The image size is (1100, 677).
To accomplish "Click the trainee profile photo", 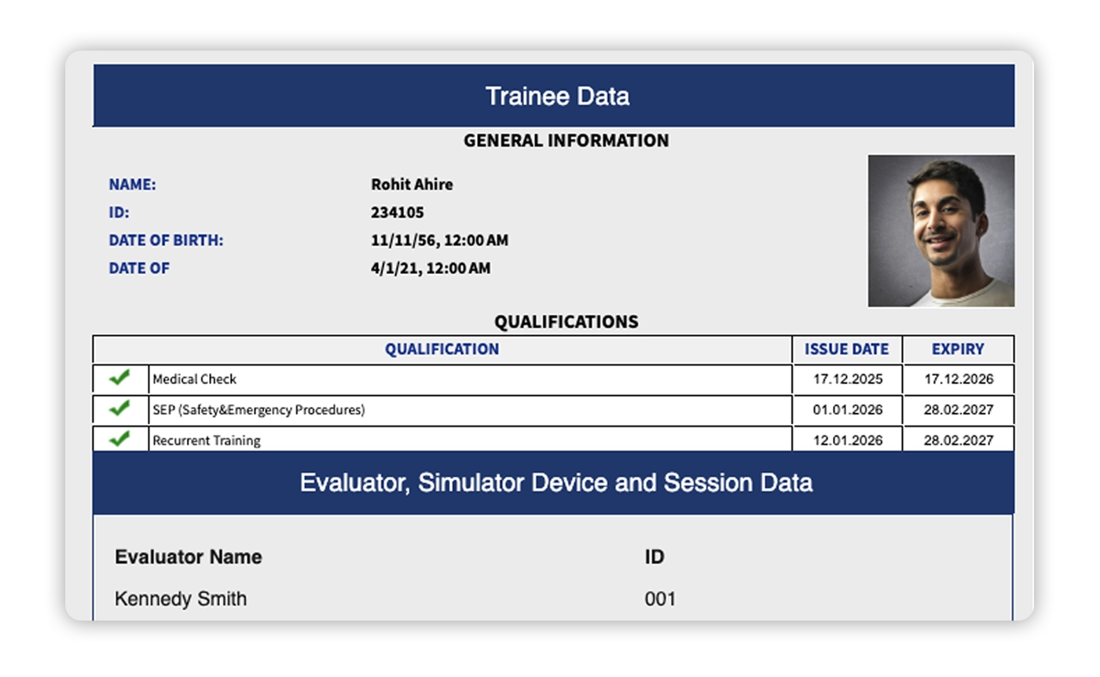I will tap(940, 230).
